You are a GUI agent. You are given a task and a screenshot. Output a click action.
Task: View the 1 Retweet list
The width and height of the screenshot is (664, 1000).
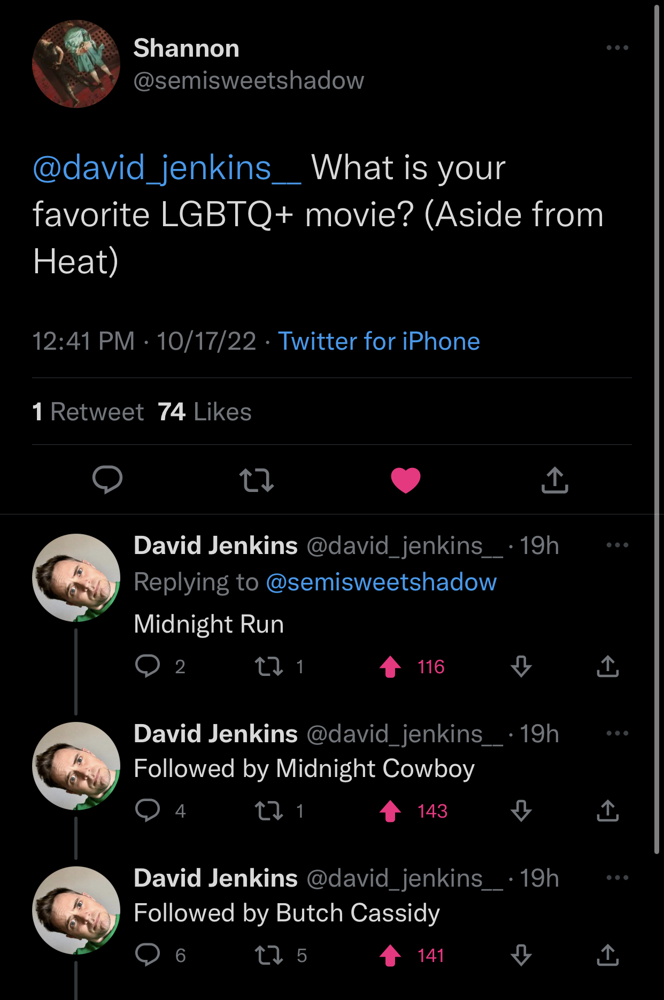(88, 412)
